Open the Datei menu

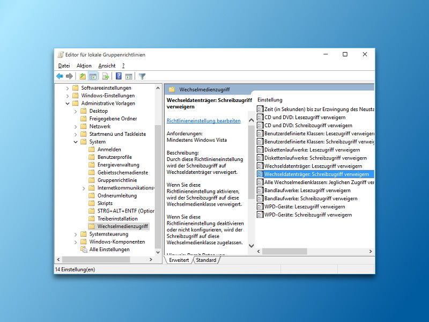click(x=64, y=65)
